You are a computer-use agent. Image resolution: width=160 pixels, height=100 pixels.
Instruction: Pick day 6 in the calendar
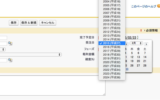[138, 53]
